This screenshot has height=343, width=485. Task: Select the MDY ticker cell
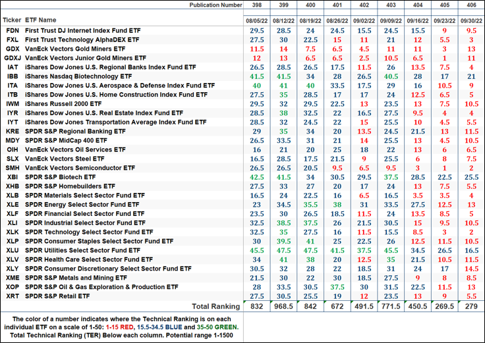(13, 141)
